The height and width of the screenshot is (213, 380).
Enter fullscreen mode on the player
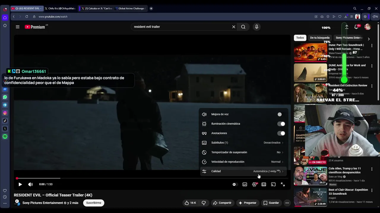283,184
